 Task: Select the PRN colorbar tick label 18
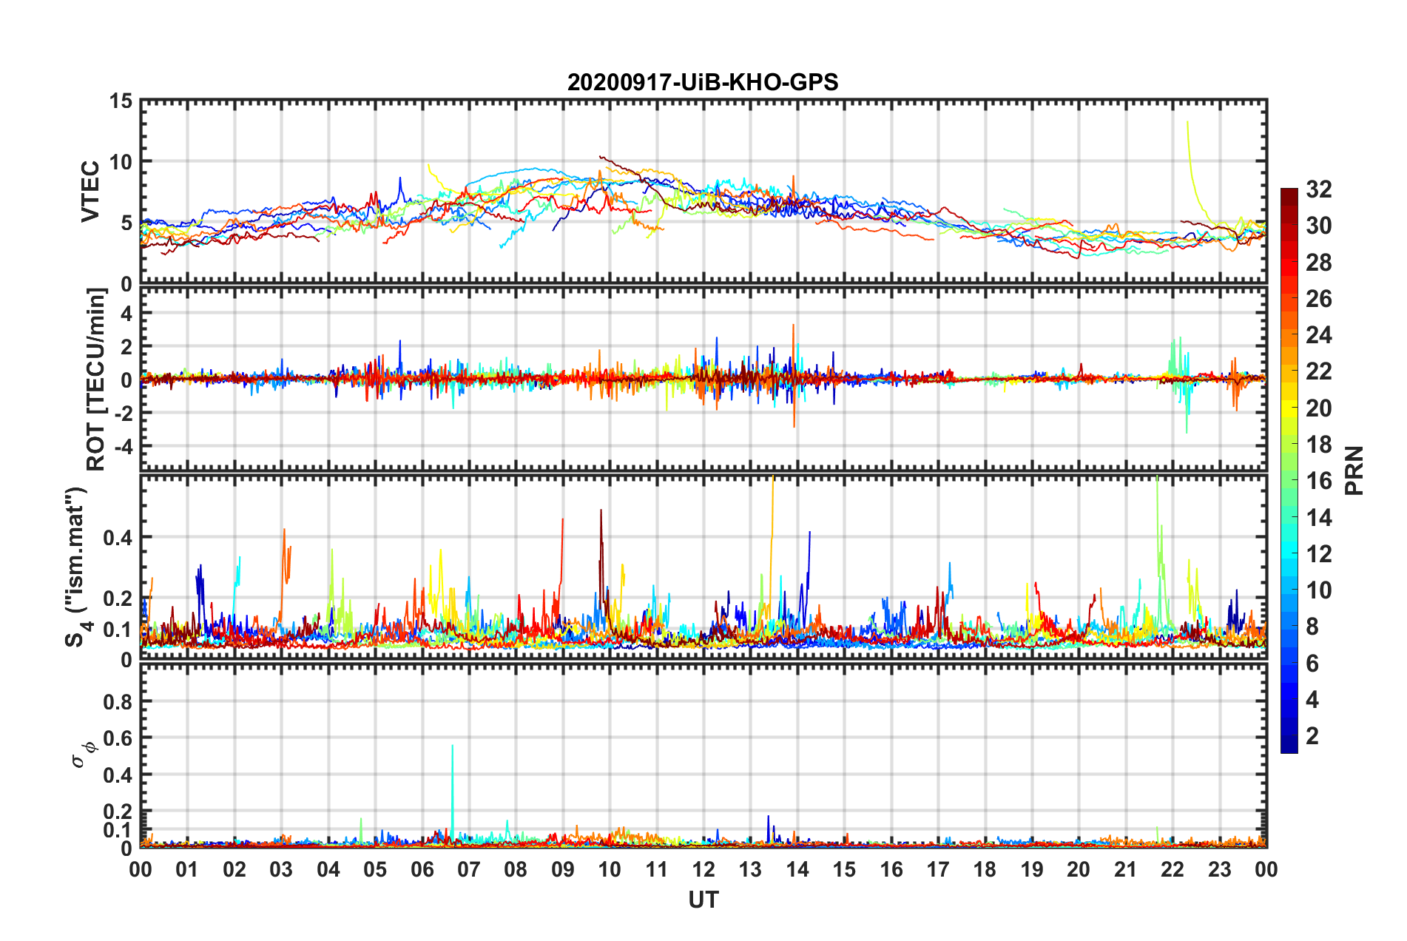1319,445
